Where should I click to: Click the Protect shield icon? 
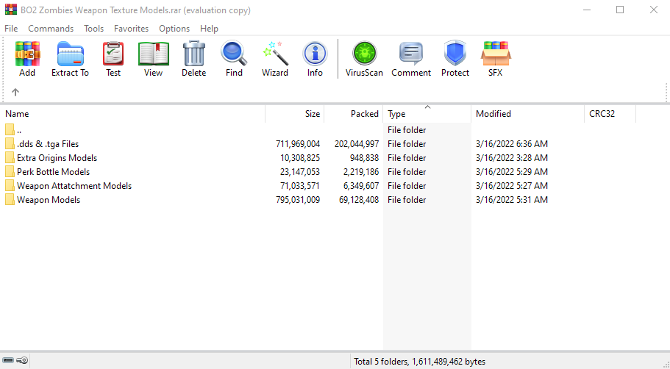click(455, 54)
